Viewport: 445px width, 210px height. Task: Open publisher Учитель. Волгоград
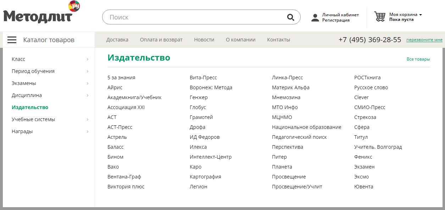(378, 147)
